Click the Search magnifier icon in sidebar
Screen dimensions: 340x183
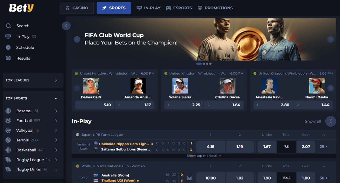point(8,26)
